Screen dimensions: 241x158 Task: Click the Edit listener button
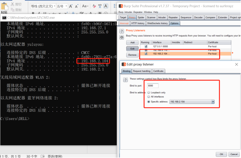(132, 49)
